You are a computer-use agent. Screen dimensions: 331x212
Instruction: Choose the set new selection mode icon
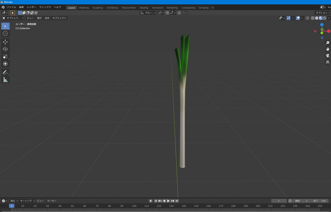pos(20,13)
